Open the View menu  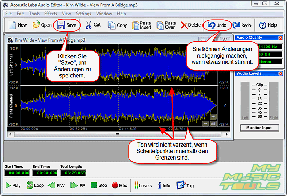tap(66, 14)
